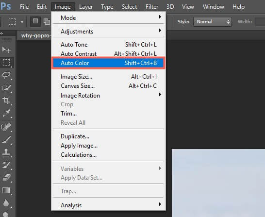Select the Eyedropper tool
The image size is (265, 217).
(6, 113)
